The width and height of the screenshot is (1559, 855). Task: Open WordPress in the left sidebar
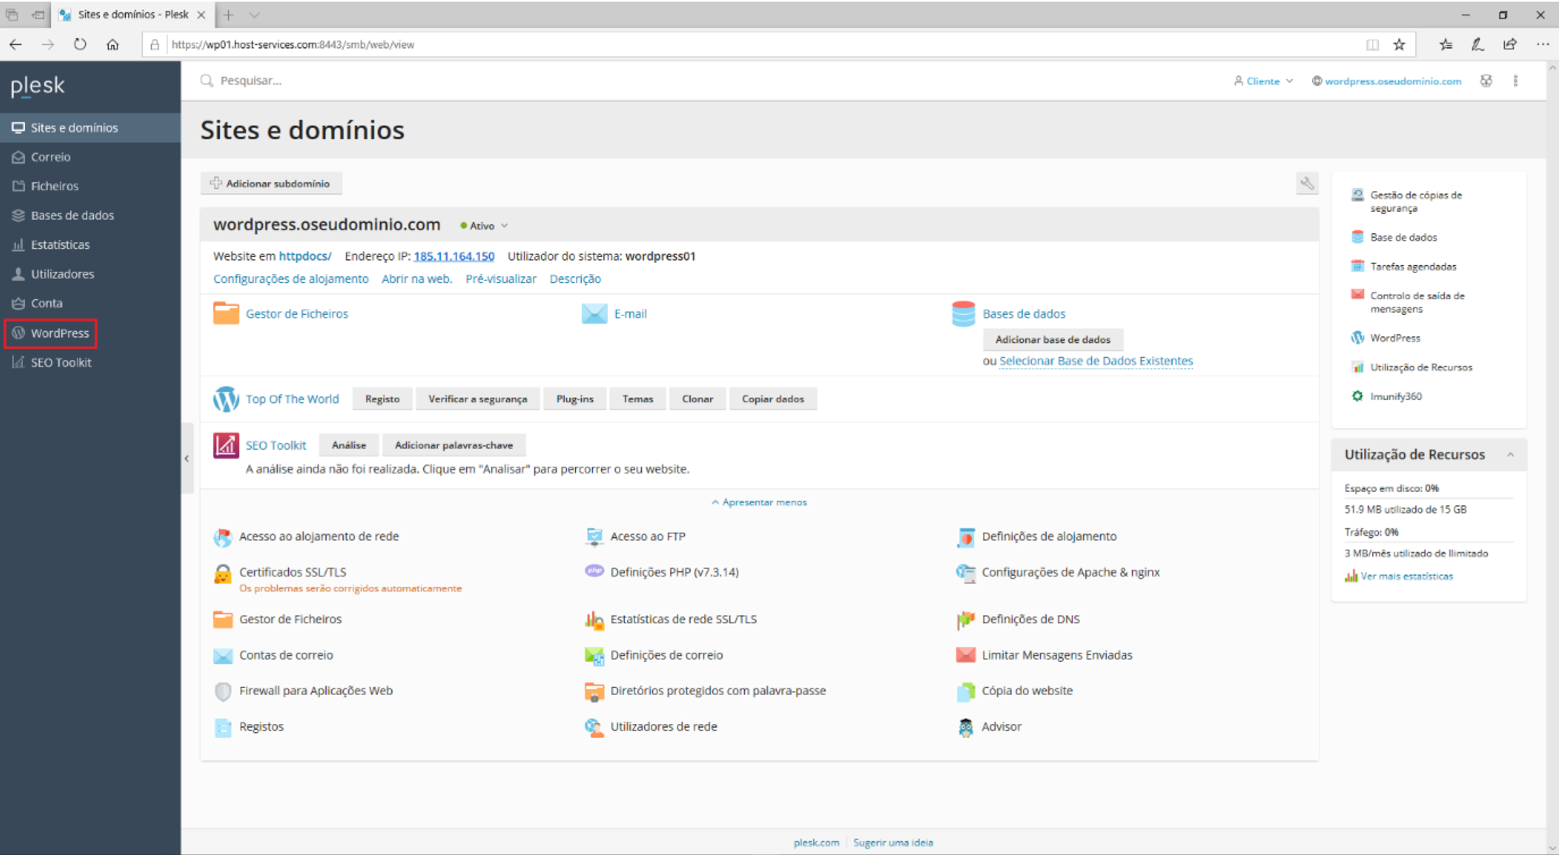coord(59,333)
